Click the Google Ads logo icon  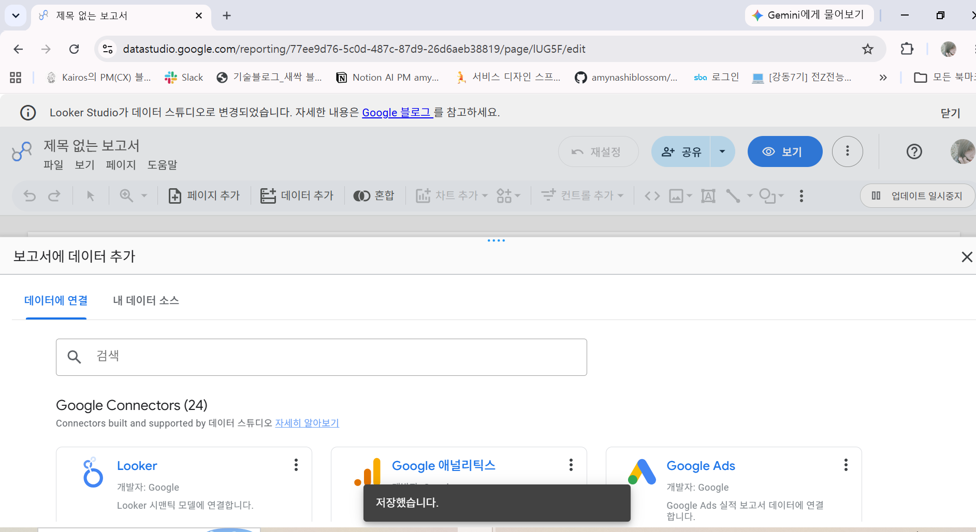[x=642, y=472]
